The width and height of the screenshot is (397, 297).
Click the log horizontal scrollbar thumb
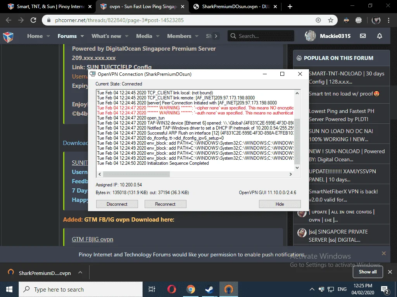click(136, 174)
